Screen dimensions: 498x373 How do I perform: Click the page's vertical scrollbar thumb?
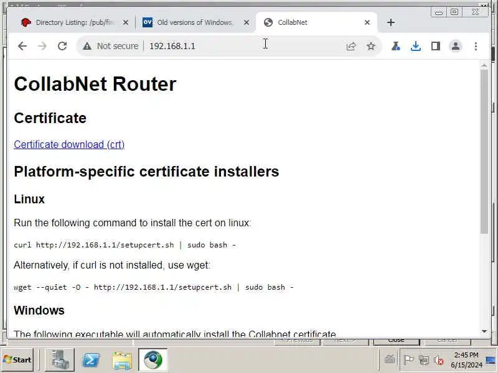(x=484, y=152)
